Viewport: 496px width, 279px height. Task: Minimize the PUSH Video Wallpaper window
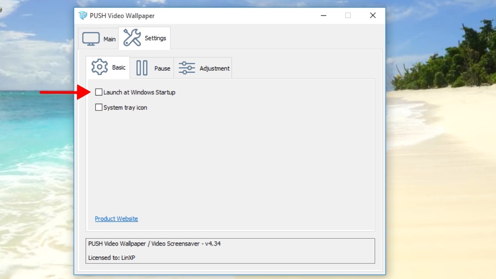(x=324, y=16)
